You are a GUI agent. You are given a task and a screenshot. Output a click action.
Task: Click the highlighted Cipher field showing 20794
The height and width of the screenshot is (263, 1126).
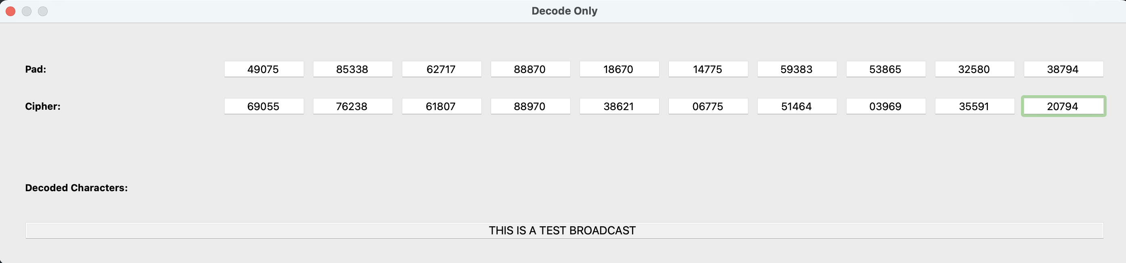click(1063, 106)
